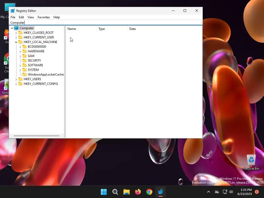Open the Help menu

click(56, 17)
